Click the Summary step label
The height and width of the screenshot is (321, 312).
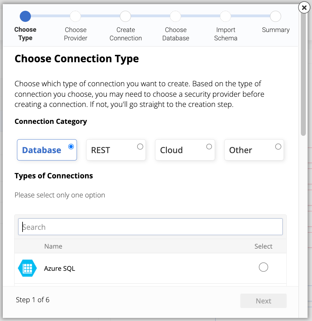click(276, 30)
